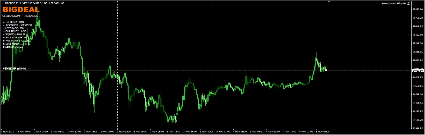Image resolution: width=425 pixels, height=135 pixels.
Task: Click price scale label 35482.90
Action: (x=418, y=35)
